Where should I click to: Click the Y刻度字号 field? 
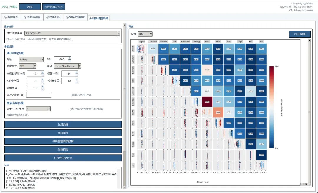point(69,81)
